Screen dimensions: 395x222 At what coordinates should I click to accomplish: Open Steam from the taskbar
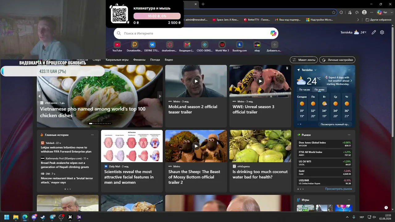coord(43,217)
